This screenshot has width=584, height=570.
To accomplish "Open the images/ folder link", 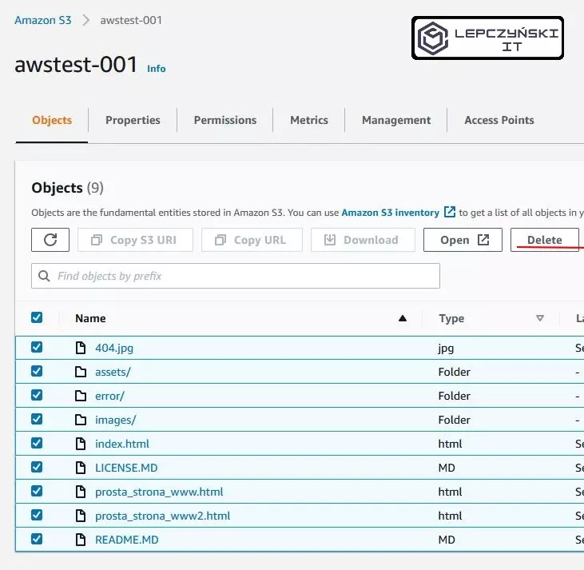I will [116, 420].
